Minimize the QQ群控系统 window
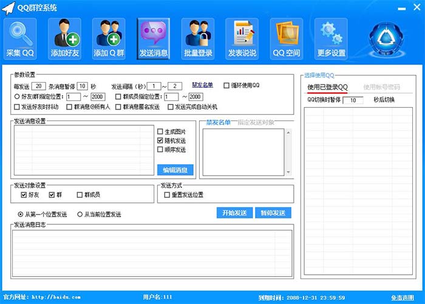The image size is (425, 304). click(x=402, y=9)
